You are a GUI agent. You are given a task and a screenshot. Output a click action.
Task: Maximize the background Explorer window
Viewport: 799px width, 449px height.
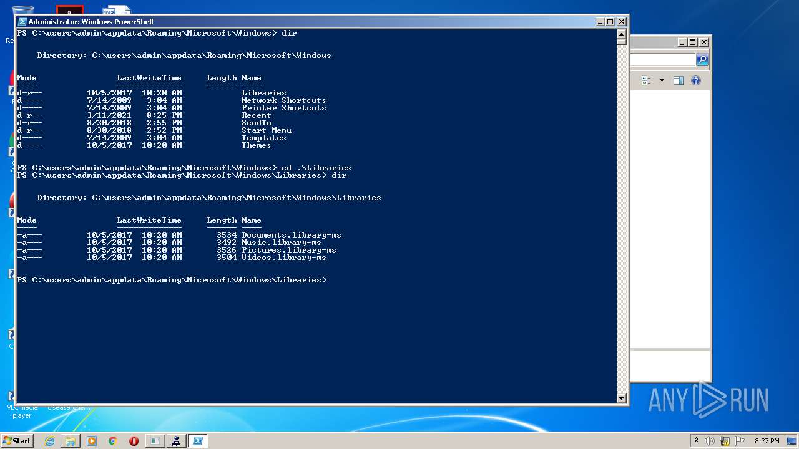[x=692, y=42]
